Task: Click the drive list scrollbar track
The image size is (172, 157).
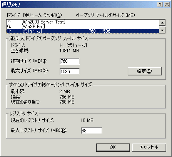Action: pyautogui.click(x=162, y=27)
